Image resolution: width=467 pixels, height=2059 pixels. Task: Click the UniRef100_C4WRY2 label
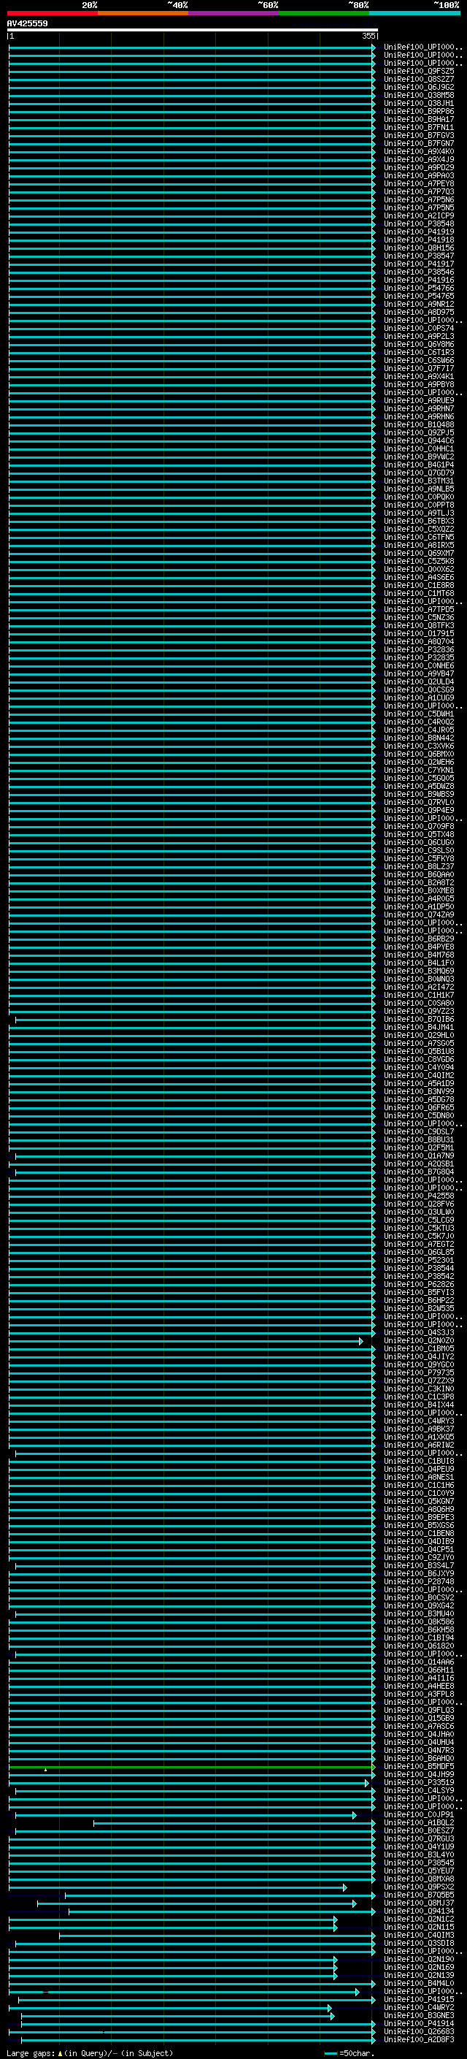click(x=419, y=2007)
